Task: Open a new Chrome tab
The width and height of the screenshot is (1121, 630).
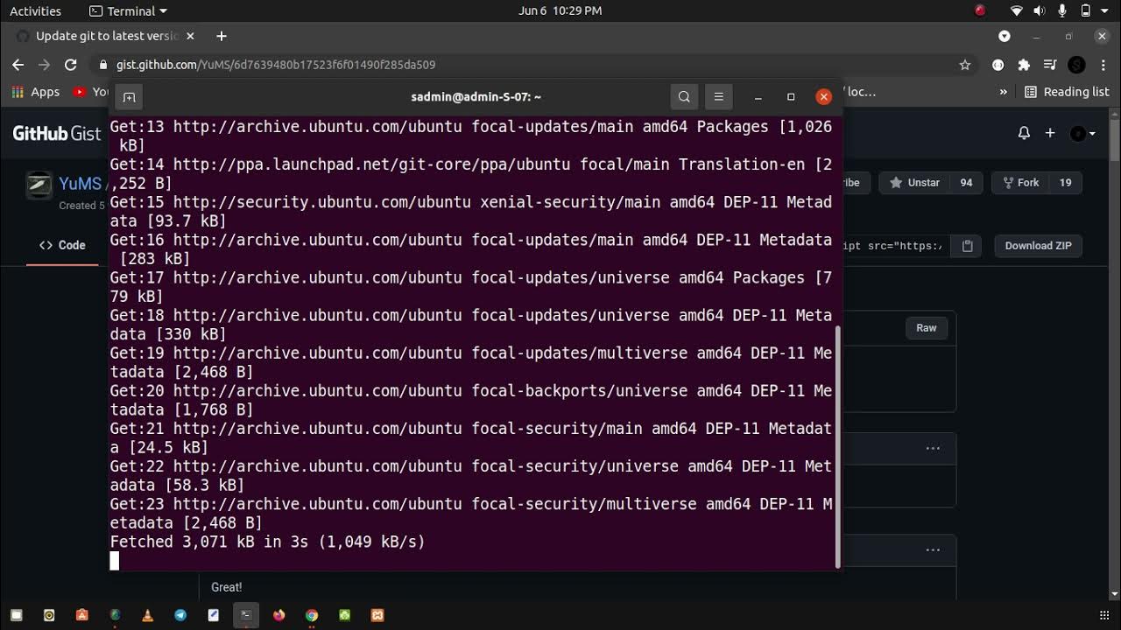Action: click(222, 36)
